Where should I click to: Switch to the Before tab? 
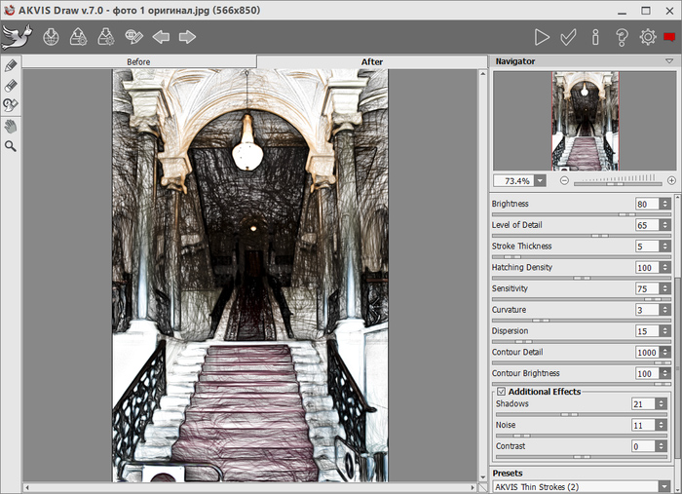139,61
